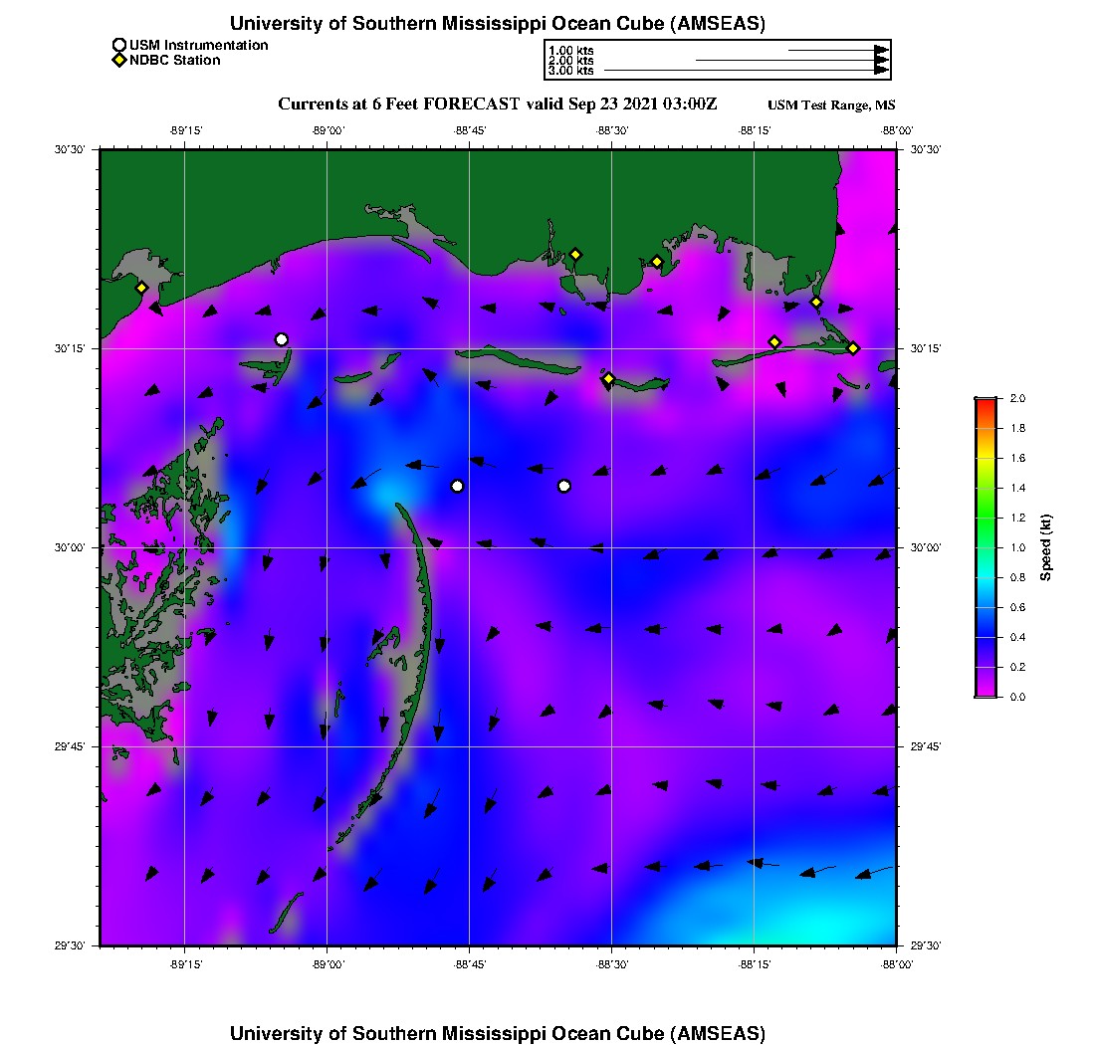This screenshot has height=1045, width=1095.
Task: Select the westernmost NDBC diamond on the coast
Action: (141, 288)
